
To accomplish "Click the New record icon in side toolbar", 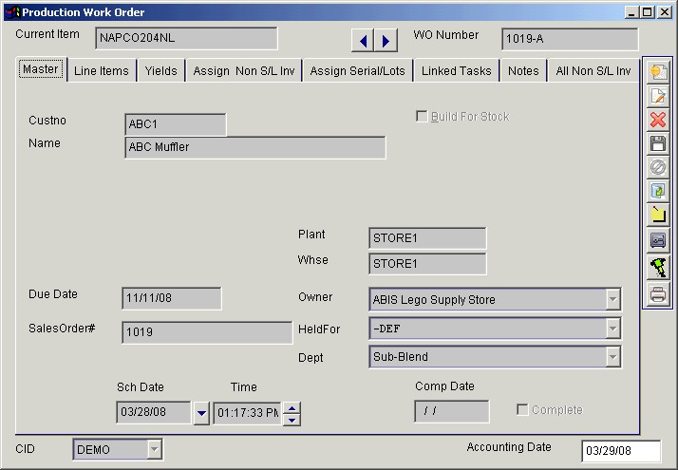I will coord(657,72).
